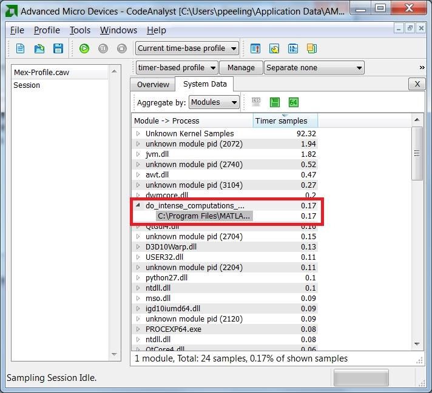This screenshot has height=393, width=432.
Task: Select unknown module pid (2204) row
Action: (225, 267)
